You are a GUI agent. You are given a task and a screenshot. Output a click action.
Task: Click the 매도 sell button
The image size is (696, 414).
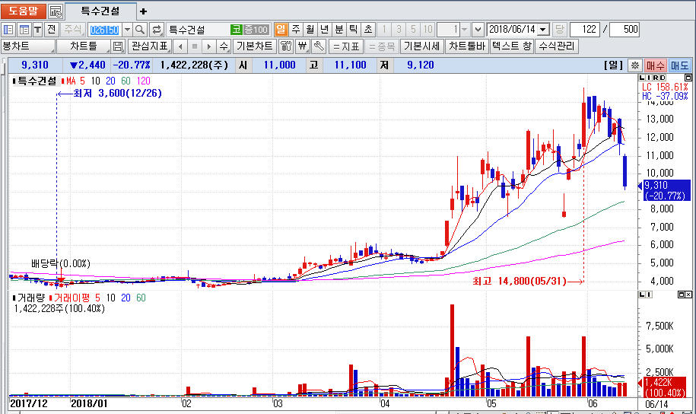pos(679,65)
